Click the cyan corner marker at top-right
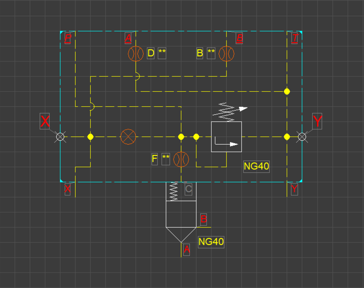 pyautogui.click(x=301, y=32)
